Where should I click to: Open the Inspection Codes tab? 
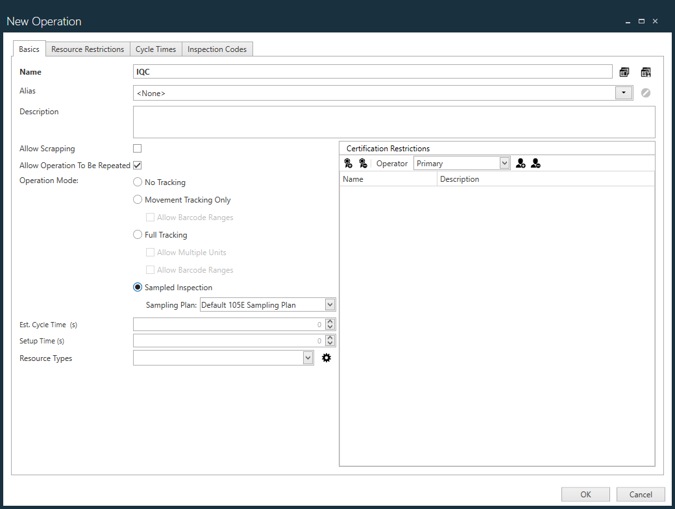217,49
